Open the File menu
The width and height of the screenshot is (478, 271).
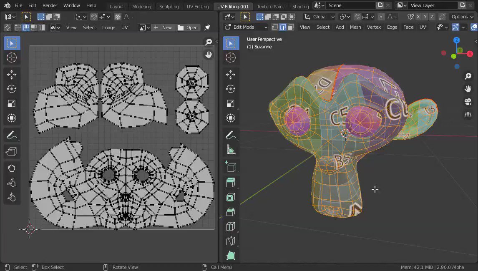pyautogui.click(x=18, y=5)
